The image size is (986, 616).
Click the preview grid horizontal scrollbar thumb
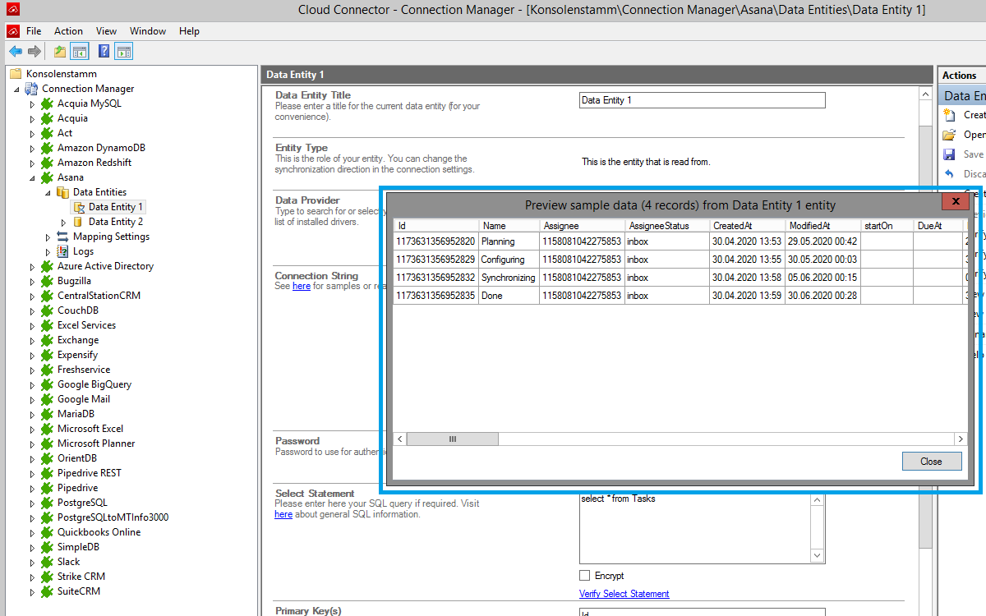452,439
